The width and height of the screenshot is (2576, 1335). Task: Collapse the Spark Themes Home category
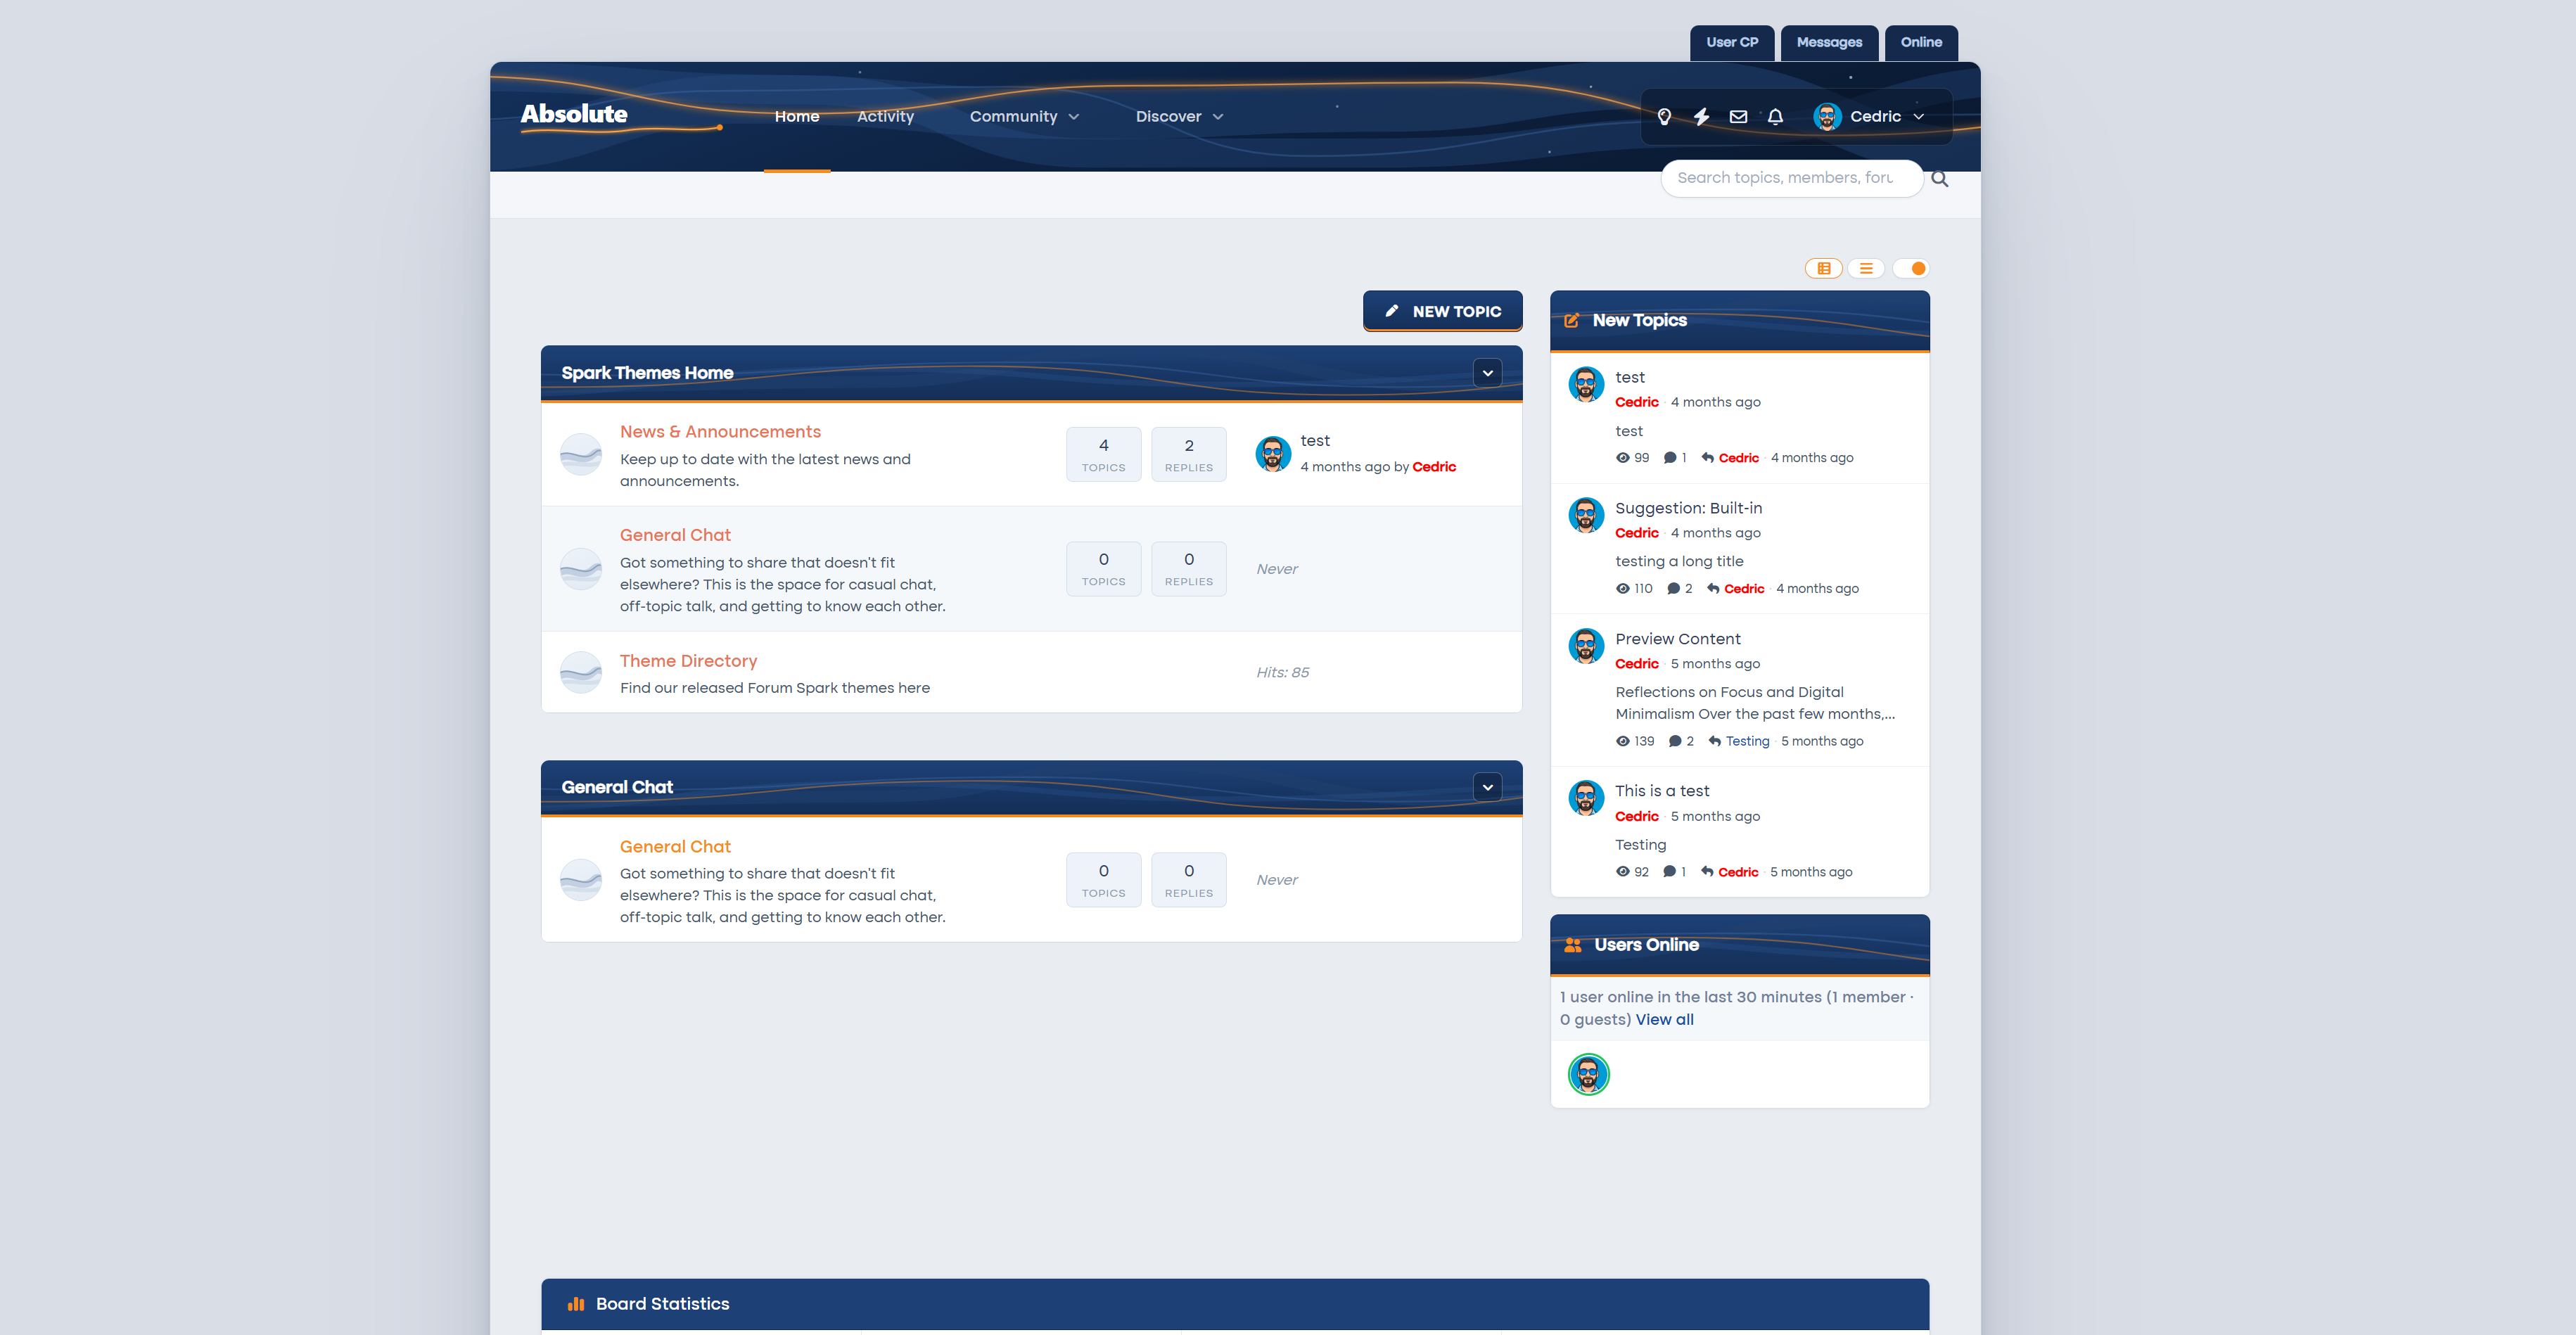pos(1488,373)
